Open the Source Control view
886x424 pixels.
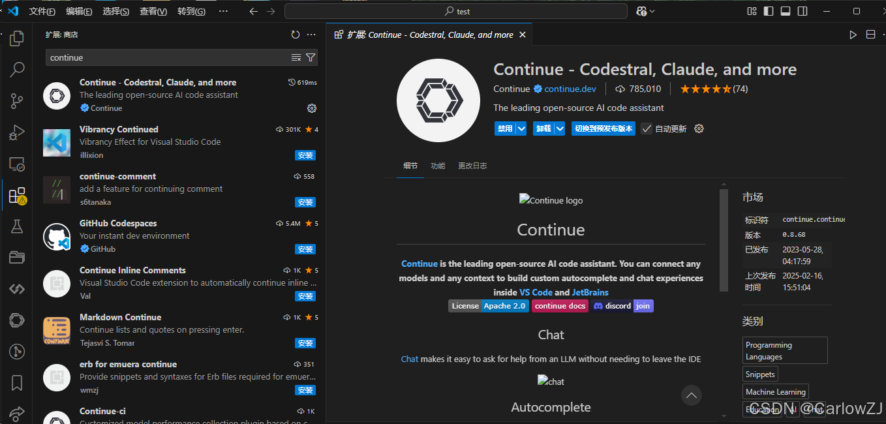coord(17,101)
